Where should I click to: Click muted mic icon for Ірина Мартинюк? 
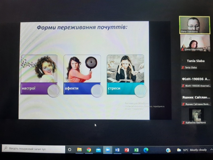coord(182,49)
